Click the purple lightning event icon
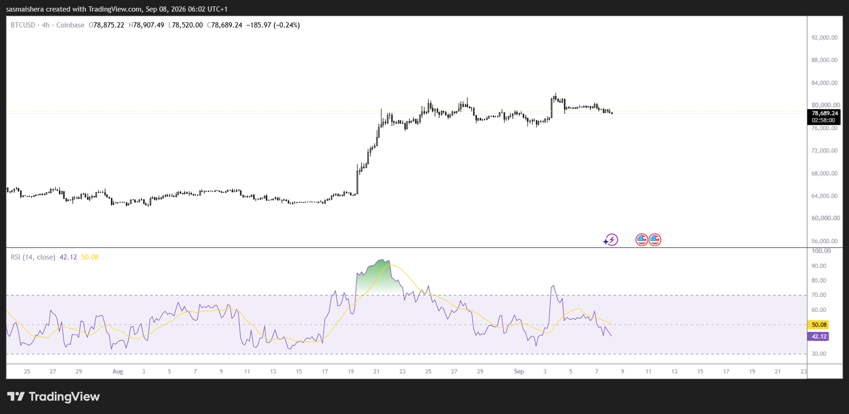 coord(611,240)
